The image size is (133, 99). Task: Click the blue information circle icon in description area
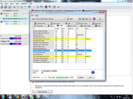(x=93, y=72)
